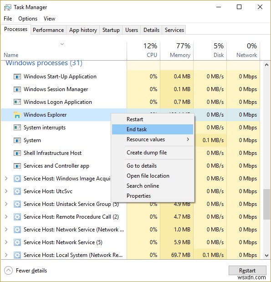The width and height of the screenshot is (271, 282).
Task: Open the Options menu
Action: point(28,19)
